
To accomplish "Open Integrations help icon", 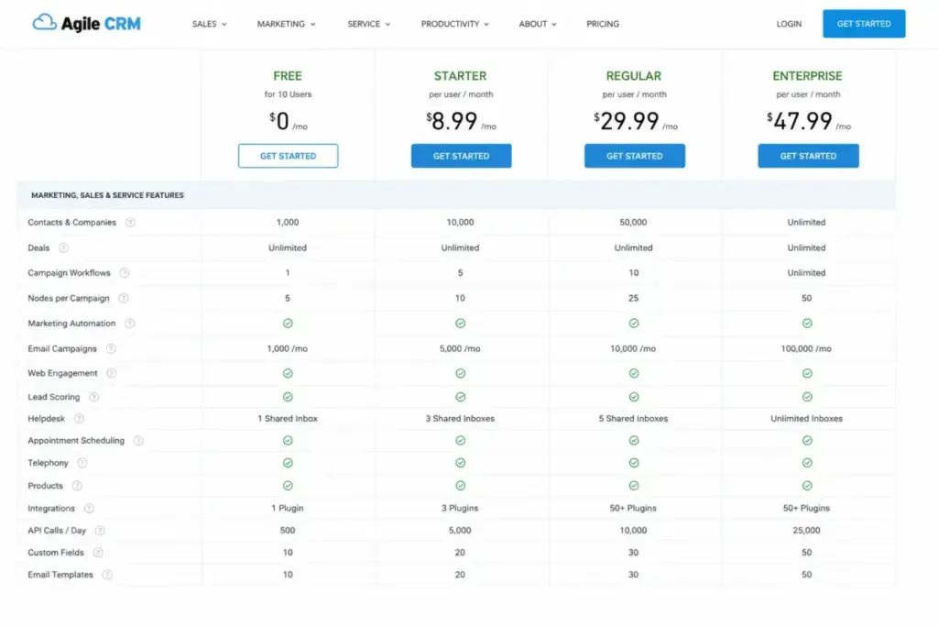I will pyautogui.click(x=89, y=508).
